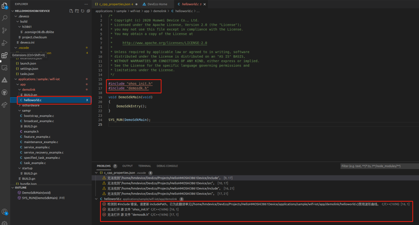Viewport: 419px width, 225px height.
Task: Switch to the DEBUG CONSOLE panel tab
Action: click(x=167, y=166)
